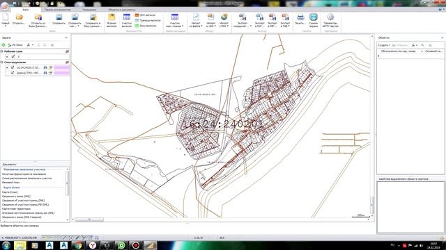The height and width of the screenshot is (250, 446).
Task: Click the Печать printer icon
Action: [x=300, y=19]
